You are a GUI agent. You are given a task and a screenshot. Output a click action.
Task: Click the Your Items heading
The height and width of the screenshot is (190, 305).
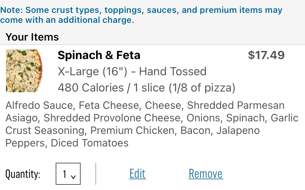[x=32, y=37]
